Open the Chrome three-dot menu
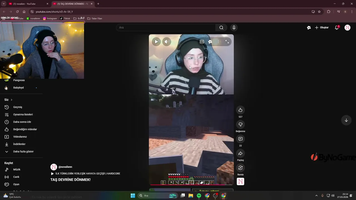 352,12
